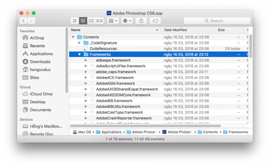Zoom the window with green button
The height and width of the screenshot is (167, 270).
coord(34,13)
